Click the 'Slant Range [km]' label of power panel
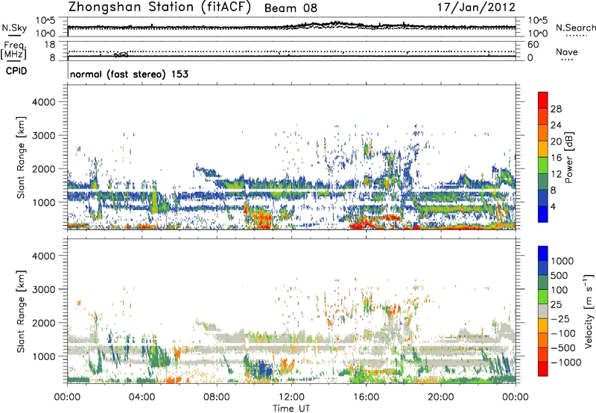Screen dimensions: 596x413 click(x=21, y=157)
